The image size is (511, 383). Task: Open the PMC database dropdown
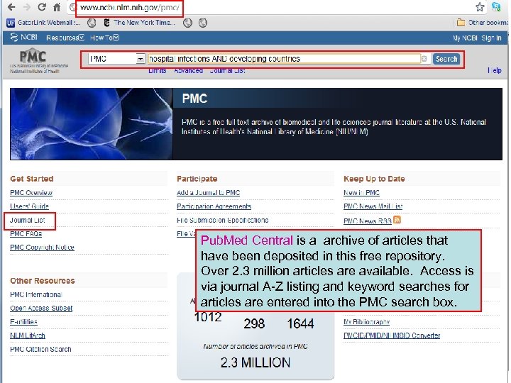click(116, 59)
